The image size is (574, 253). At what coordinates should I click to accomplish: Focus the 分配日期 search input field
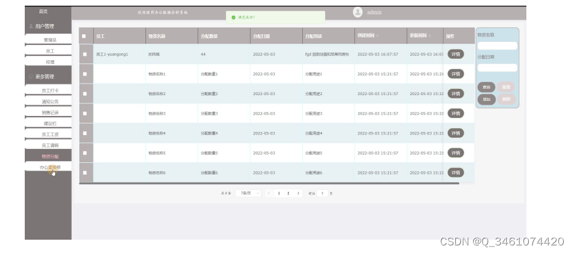(x=497, y=68)
